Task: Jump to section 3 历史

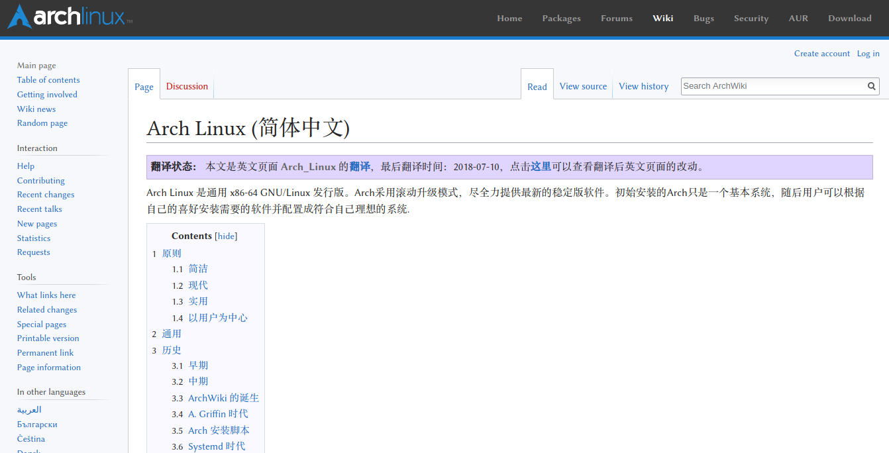Action: (x=172, y=350)
